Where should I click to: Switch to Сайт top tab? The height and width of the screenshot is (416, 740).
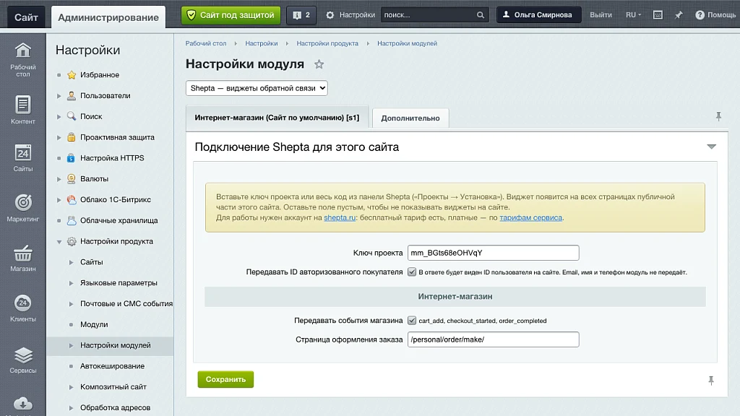coord(26,17)
